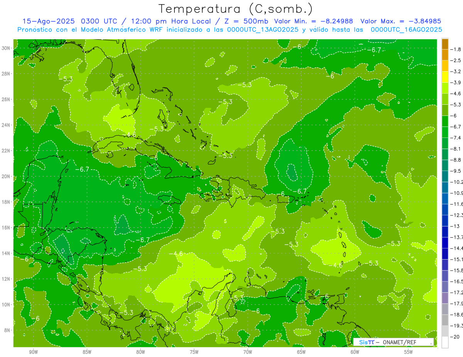Viewport: 463px width, 357px height.
Task: Pick the teal swatch between -9.5 and -10.2
Action: pyautogui.click(x=445, y=176)
